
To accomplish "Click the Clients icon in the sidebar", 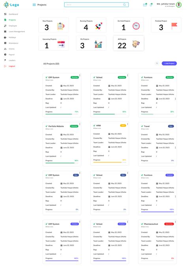I will (5, 49).
